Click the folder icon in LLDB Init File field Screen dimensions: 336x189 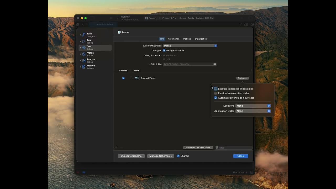pos(214,64)
